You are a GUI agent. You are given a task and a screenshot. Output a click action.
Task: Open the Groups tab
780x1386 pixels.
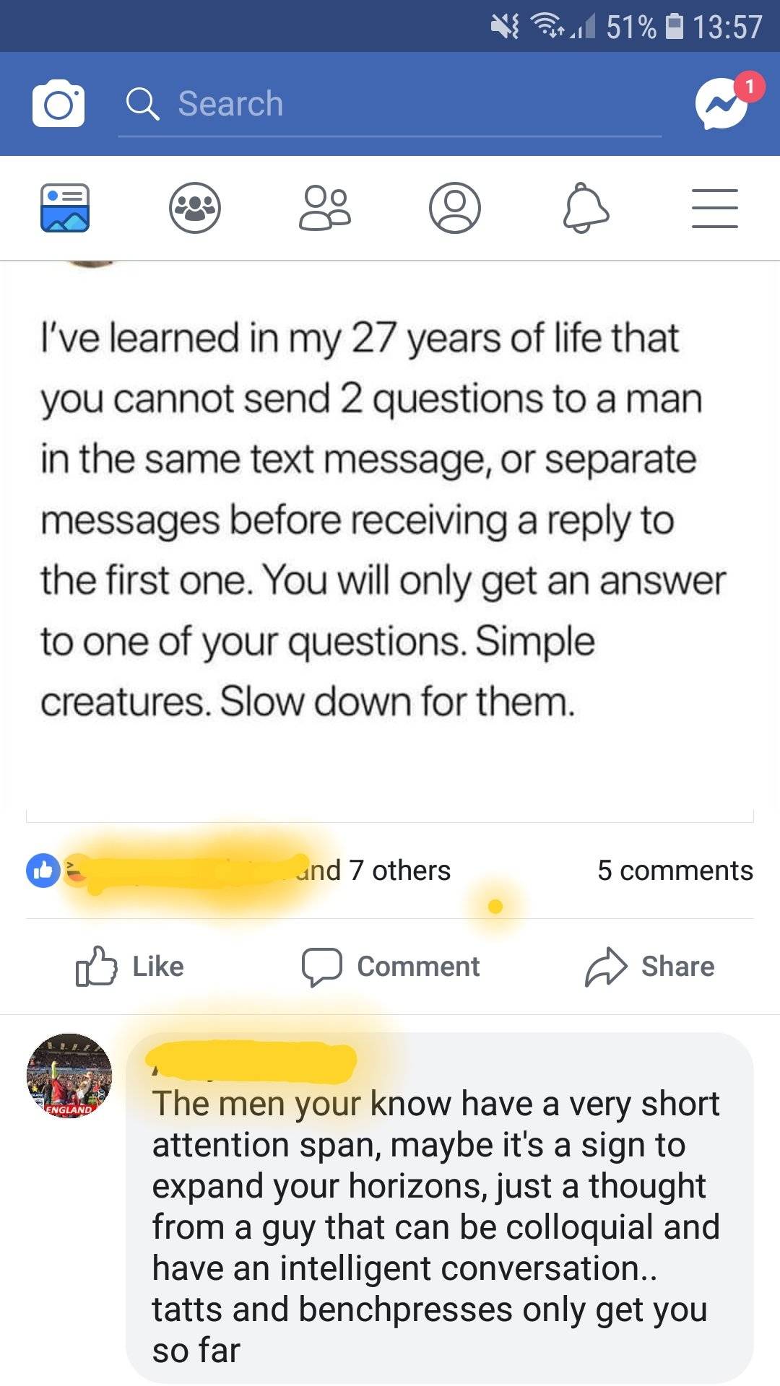tap(195, 208)
